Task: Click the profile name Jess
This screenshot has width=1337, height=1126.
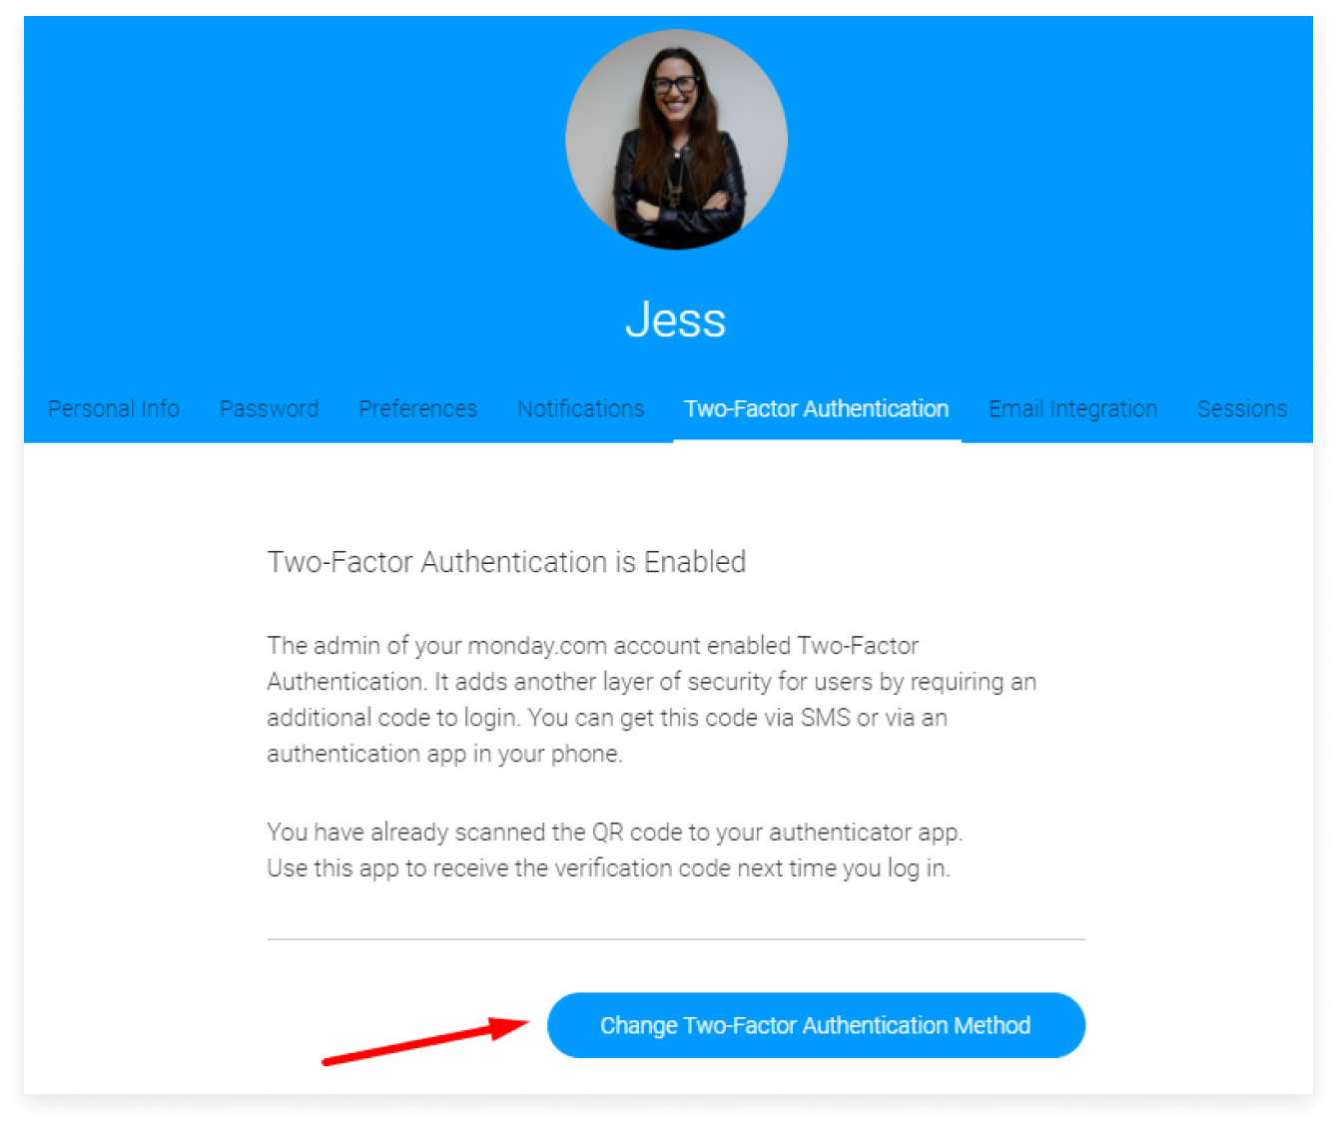Action: (676, 319)
